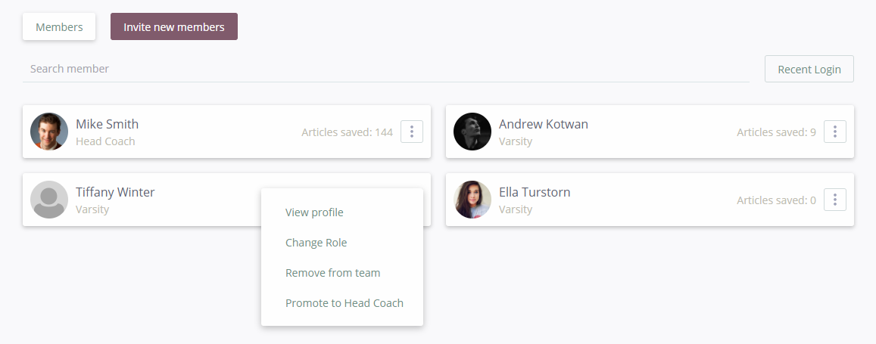Click Invite new members button
The width and height of the screenshot is (876, 344).
tap(173, 26)
